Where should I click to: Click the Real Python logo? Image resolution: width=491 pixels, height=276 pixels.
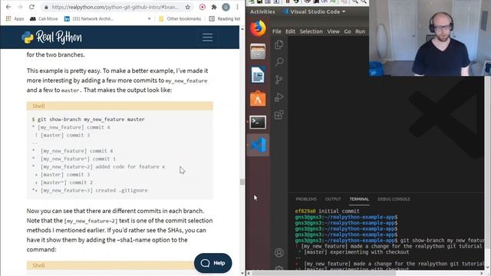51,38
